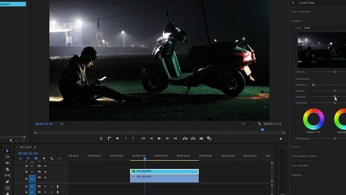Click the Faded Film slider handle
The height and width of the screenshot is (195, 346).
(314, 85)
